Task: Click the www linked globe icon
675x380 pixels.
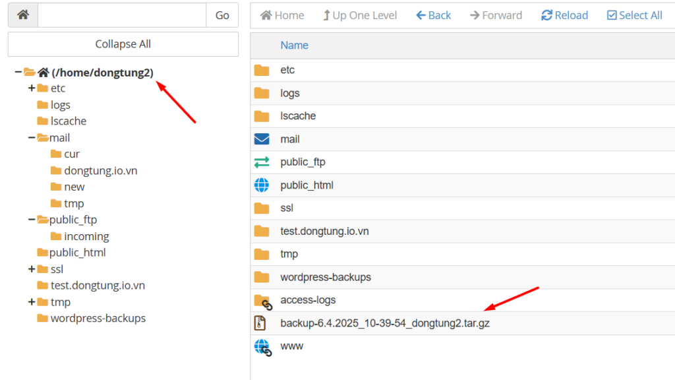Action: pos(262,347)
